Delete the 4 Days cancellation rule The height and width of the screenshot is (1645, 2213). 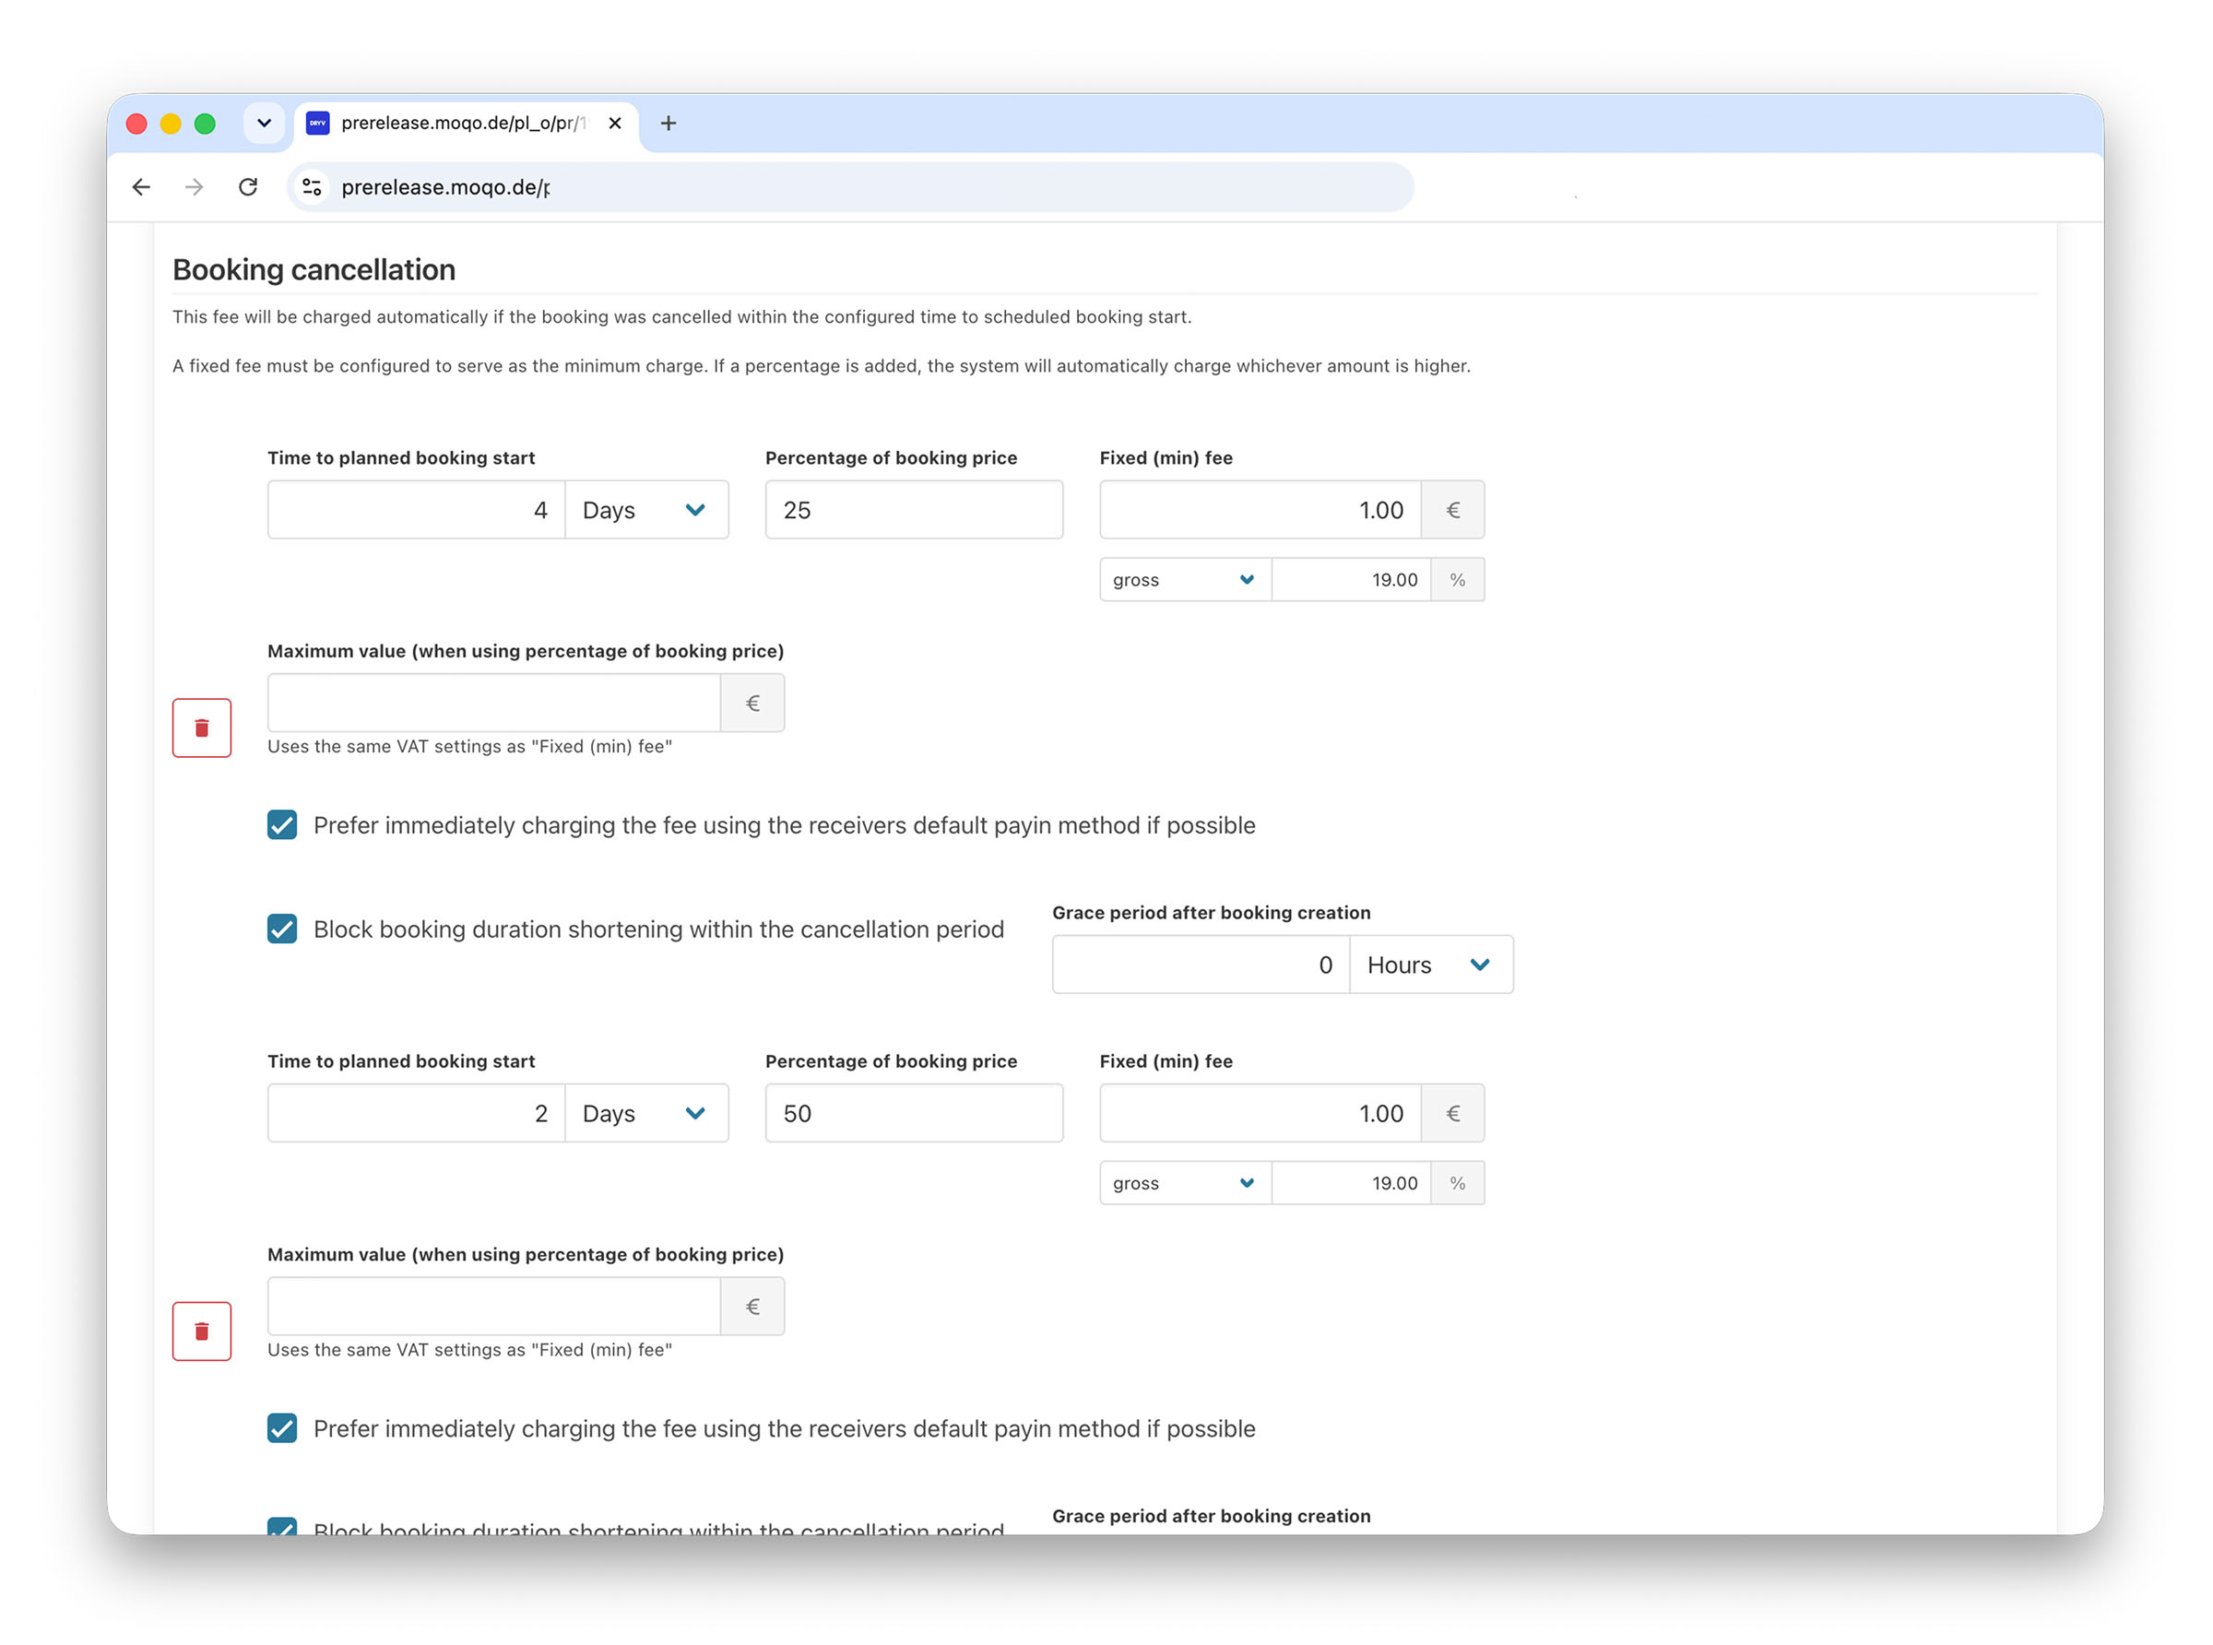click(201, 728)
